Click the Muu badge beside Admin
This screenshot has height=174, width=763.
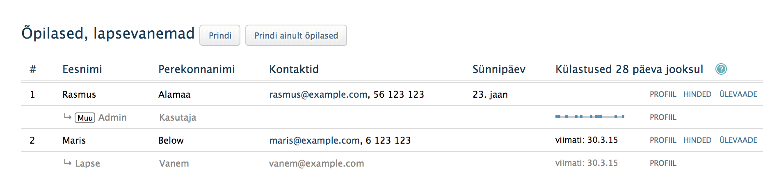85,118
